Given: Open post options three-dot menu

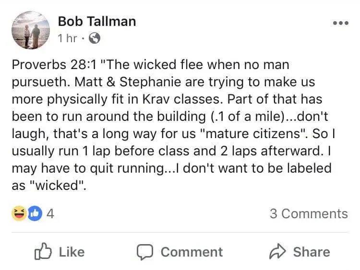Looking at the screenshot, I should (x=340, y=23).
